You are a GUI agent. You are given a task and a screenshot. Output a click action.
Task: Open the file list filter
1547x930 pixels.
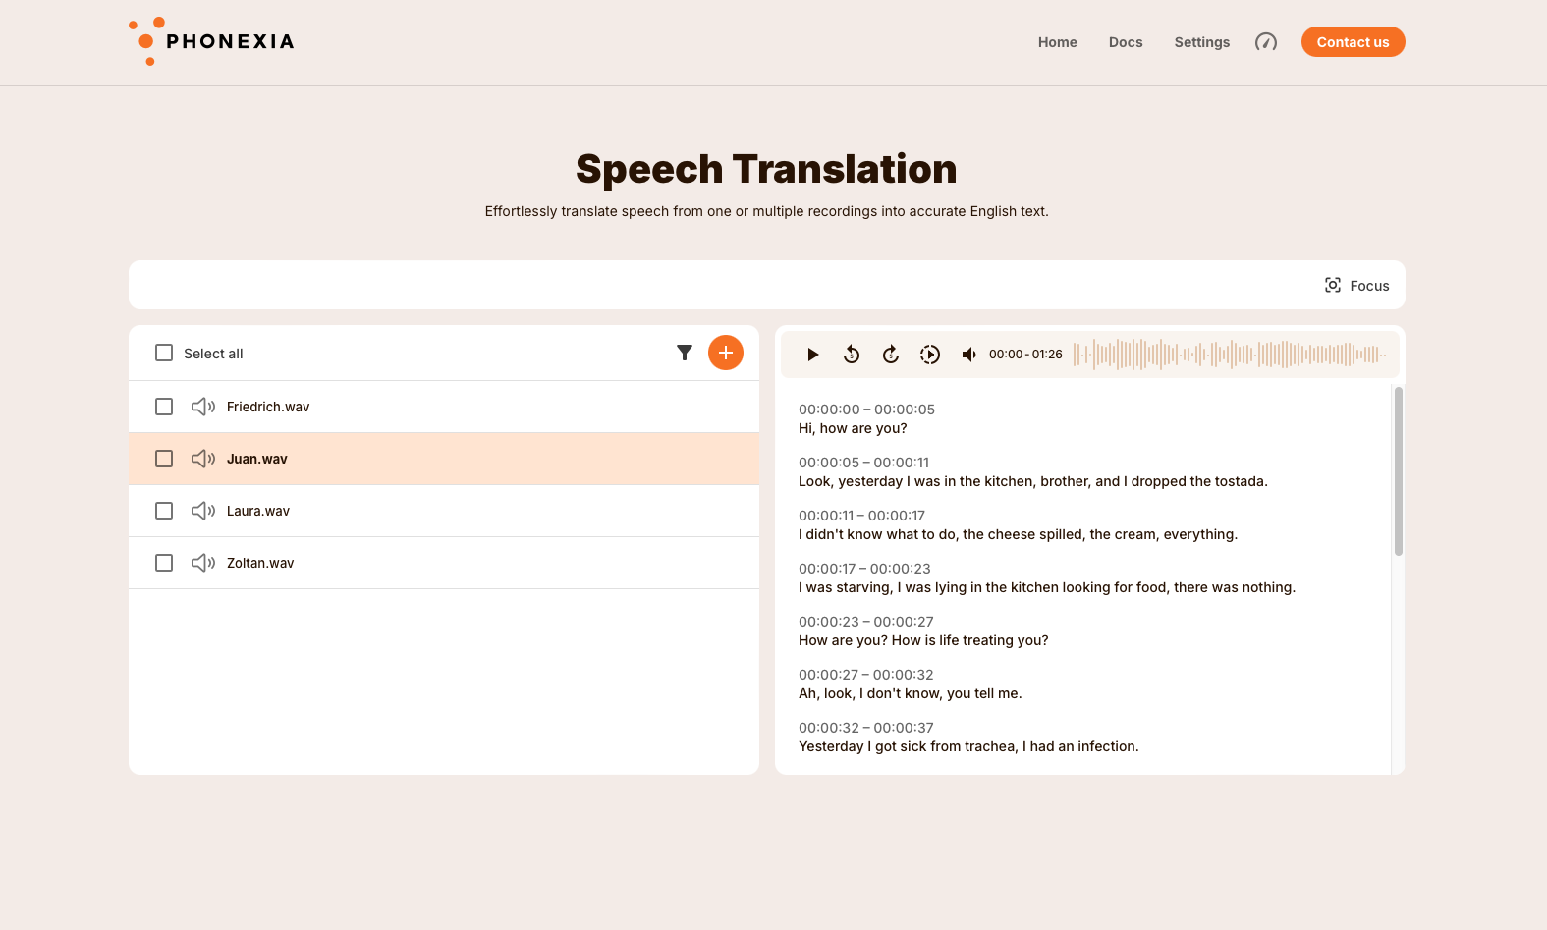tap(685, 353)
